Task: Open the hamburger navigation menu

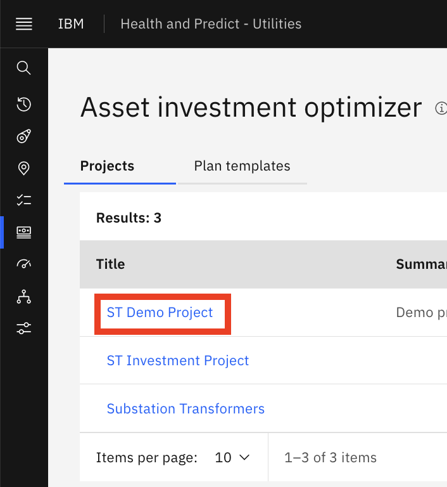Action: [24, 24]
